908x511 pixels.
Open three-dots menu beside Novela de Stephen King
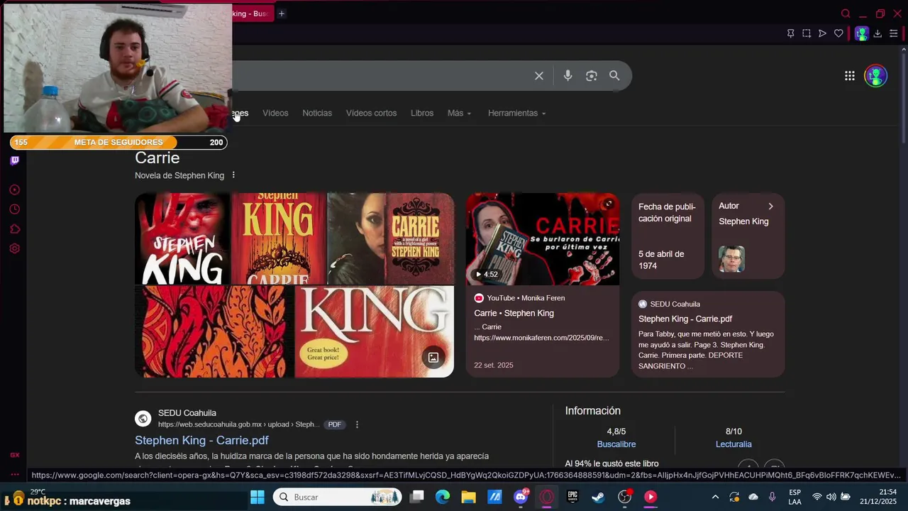[x=233, y=175]
